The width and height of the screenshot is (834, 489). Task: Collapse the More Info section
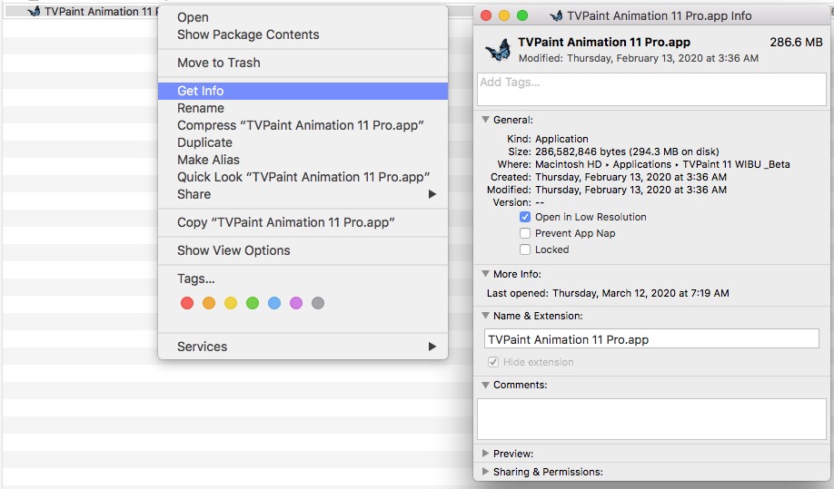pos(485,274)
